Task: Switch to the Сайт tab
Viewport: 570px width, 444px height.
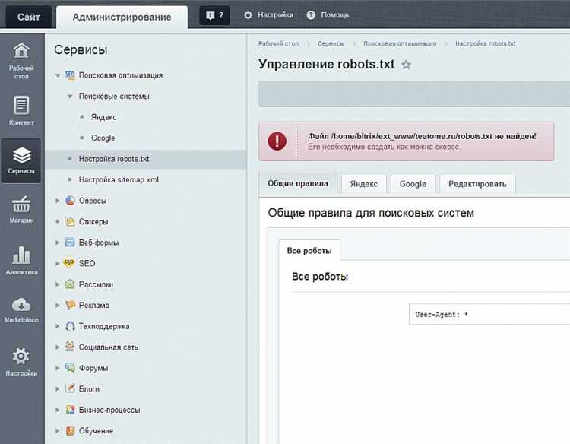Action: coord(28,17)
